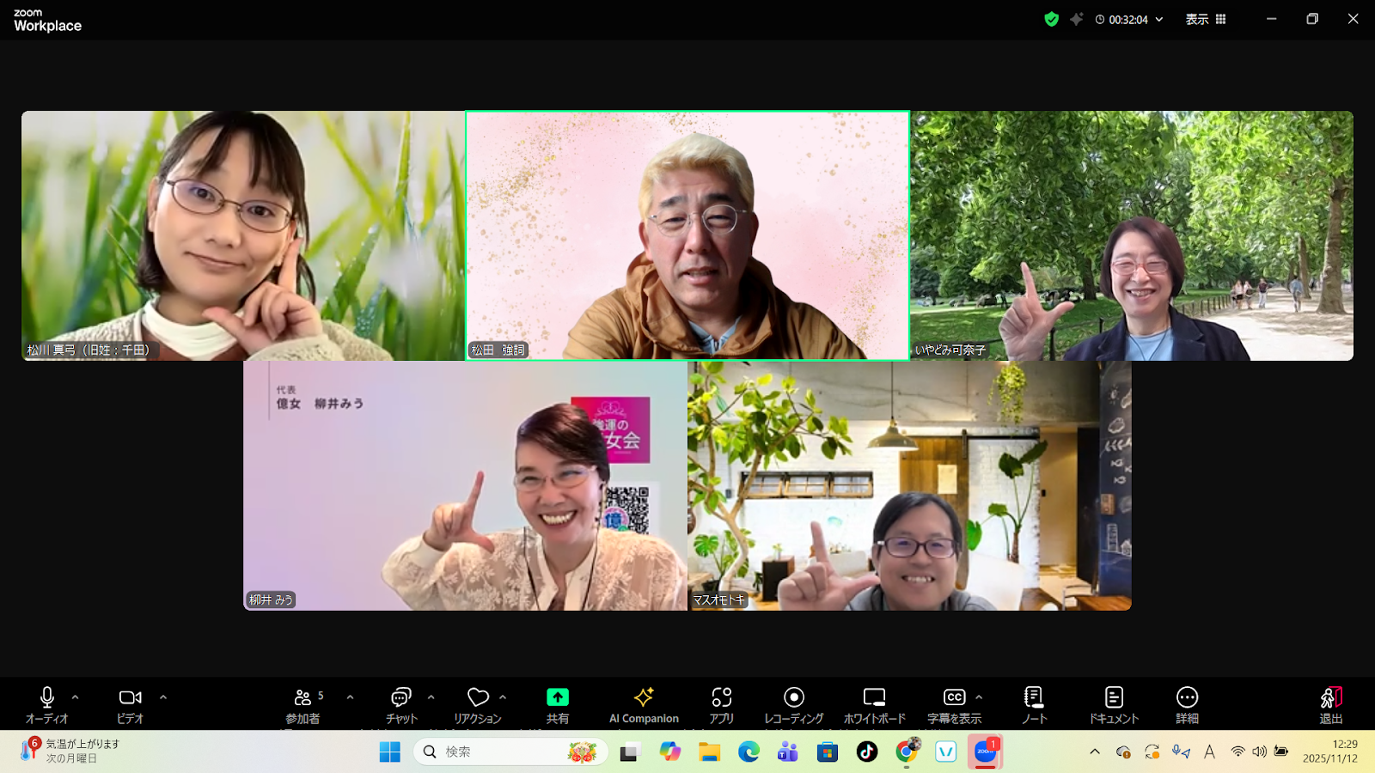Expand the video options arrow
1375x773 pixels.
pyautogui.click(x=163, y=697)
